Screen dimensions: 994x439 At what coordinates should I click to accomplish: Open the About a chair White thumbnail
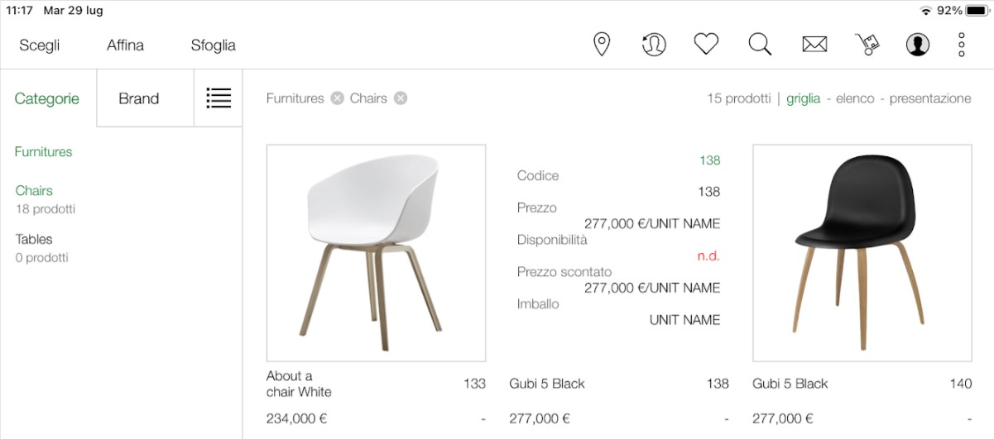click(376, 253)
